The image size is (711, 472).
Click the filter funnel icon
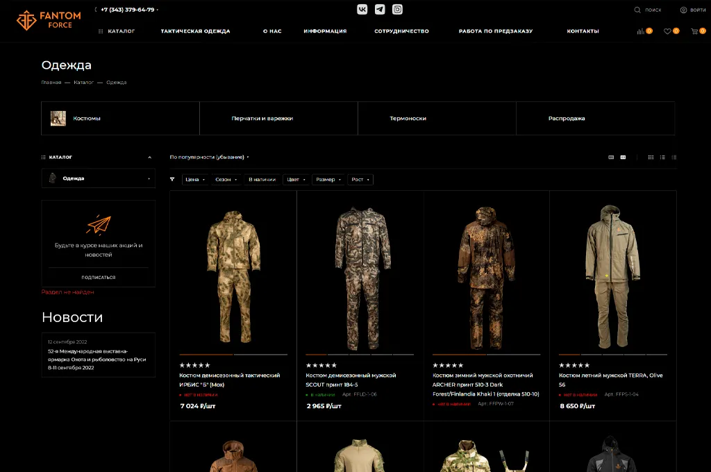pyautogui.click(x=173, y=179)
